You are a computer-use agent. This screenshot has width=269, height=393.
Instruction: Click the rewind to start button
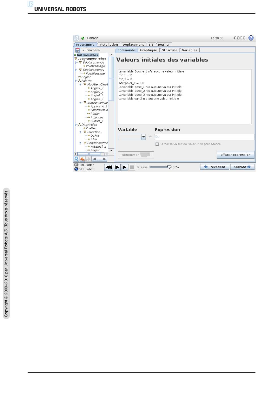(x=109, y=167)
